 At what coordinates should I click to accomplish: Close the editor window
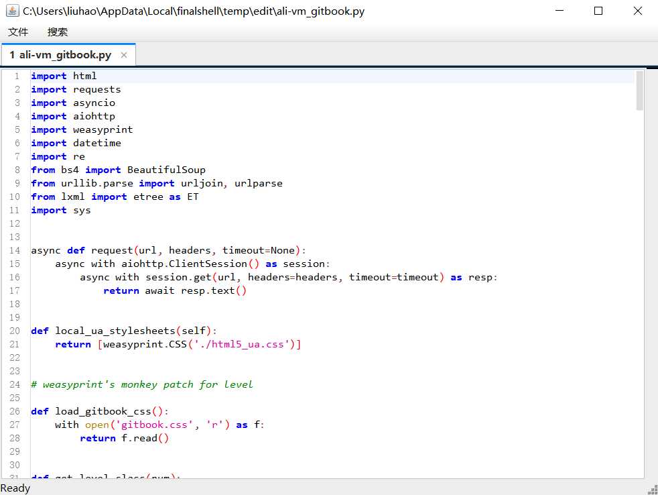point(638,11)
